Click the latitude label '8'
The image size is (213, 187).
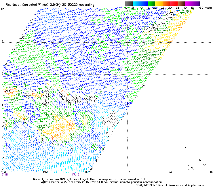coord(2,41)
